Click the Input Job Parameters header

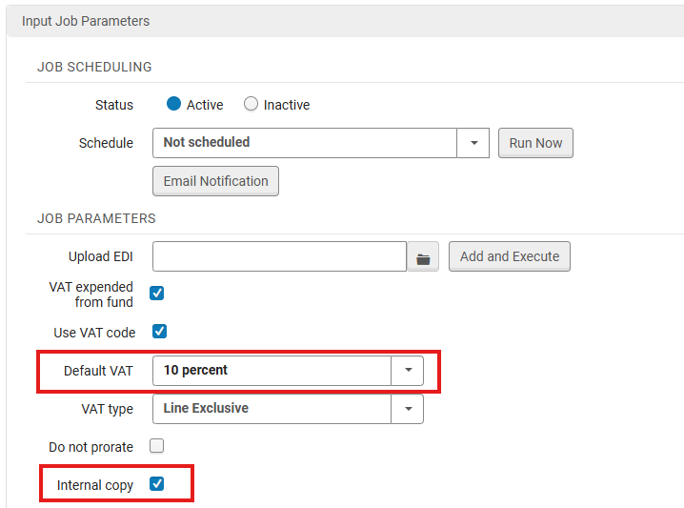(86, 21)
